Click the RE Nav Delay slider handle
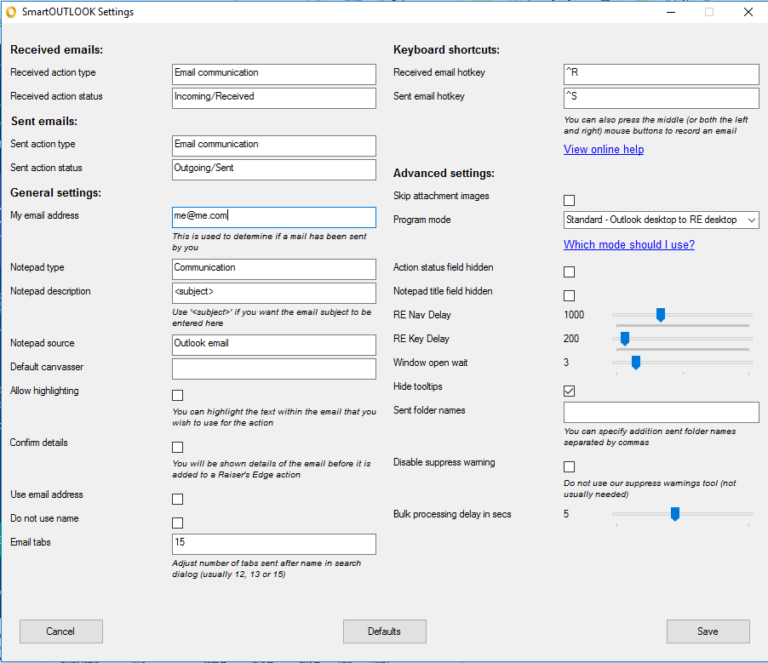 point(660,315)
